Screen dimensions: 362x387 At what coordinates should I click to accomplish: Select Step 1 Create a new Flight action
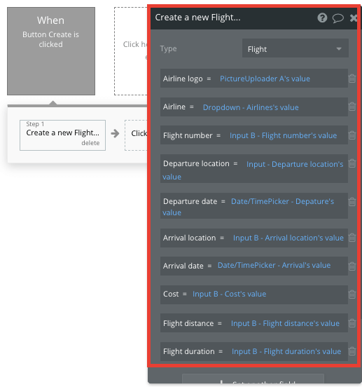tap(62, 135)
